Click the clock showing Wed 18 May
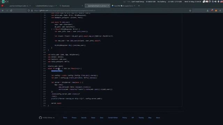The width and height of the screenshot is (223, 125). [x=193, y=1]
